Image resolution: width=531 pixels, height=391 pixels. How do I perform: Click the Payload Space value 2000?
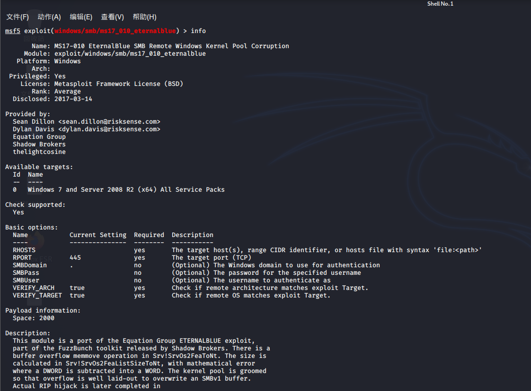click(47, 318)
